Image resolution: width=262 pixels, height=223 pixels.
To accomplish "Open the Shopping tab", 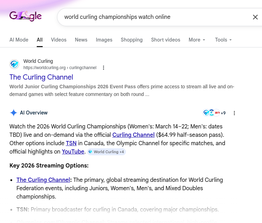I will coord(132,40).
